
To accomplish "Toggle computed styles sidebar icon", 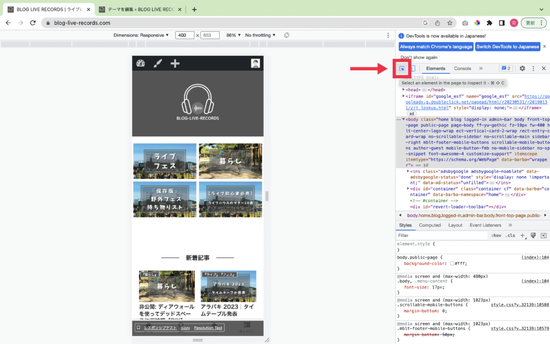I will point(544,235).
